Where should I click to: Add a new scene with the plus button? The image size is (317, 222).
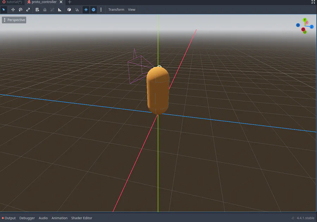click(x=69, y=2)
